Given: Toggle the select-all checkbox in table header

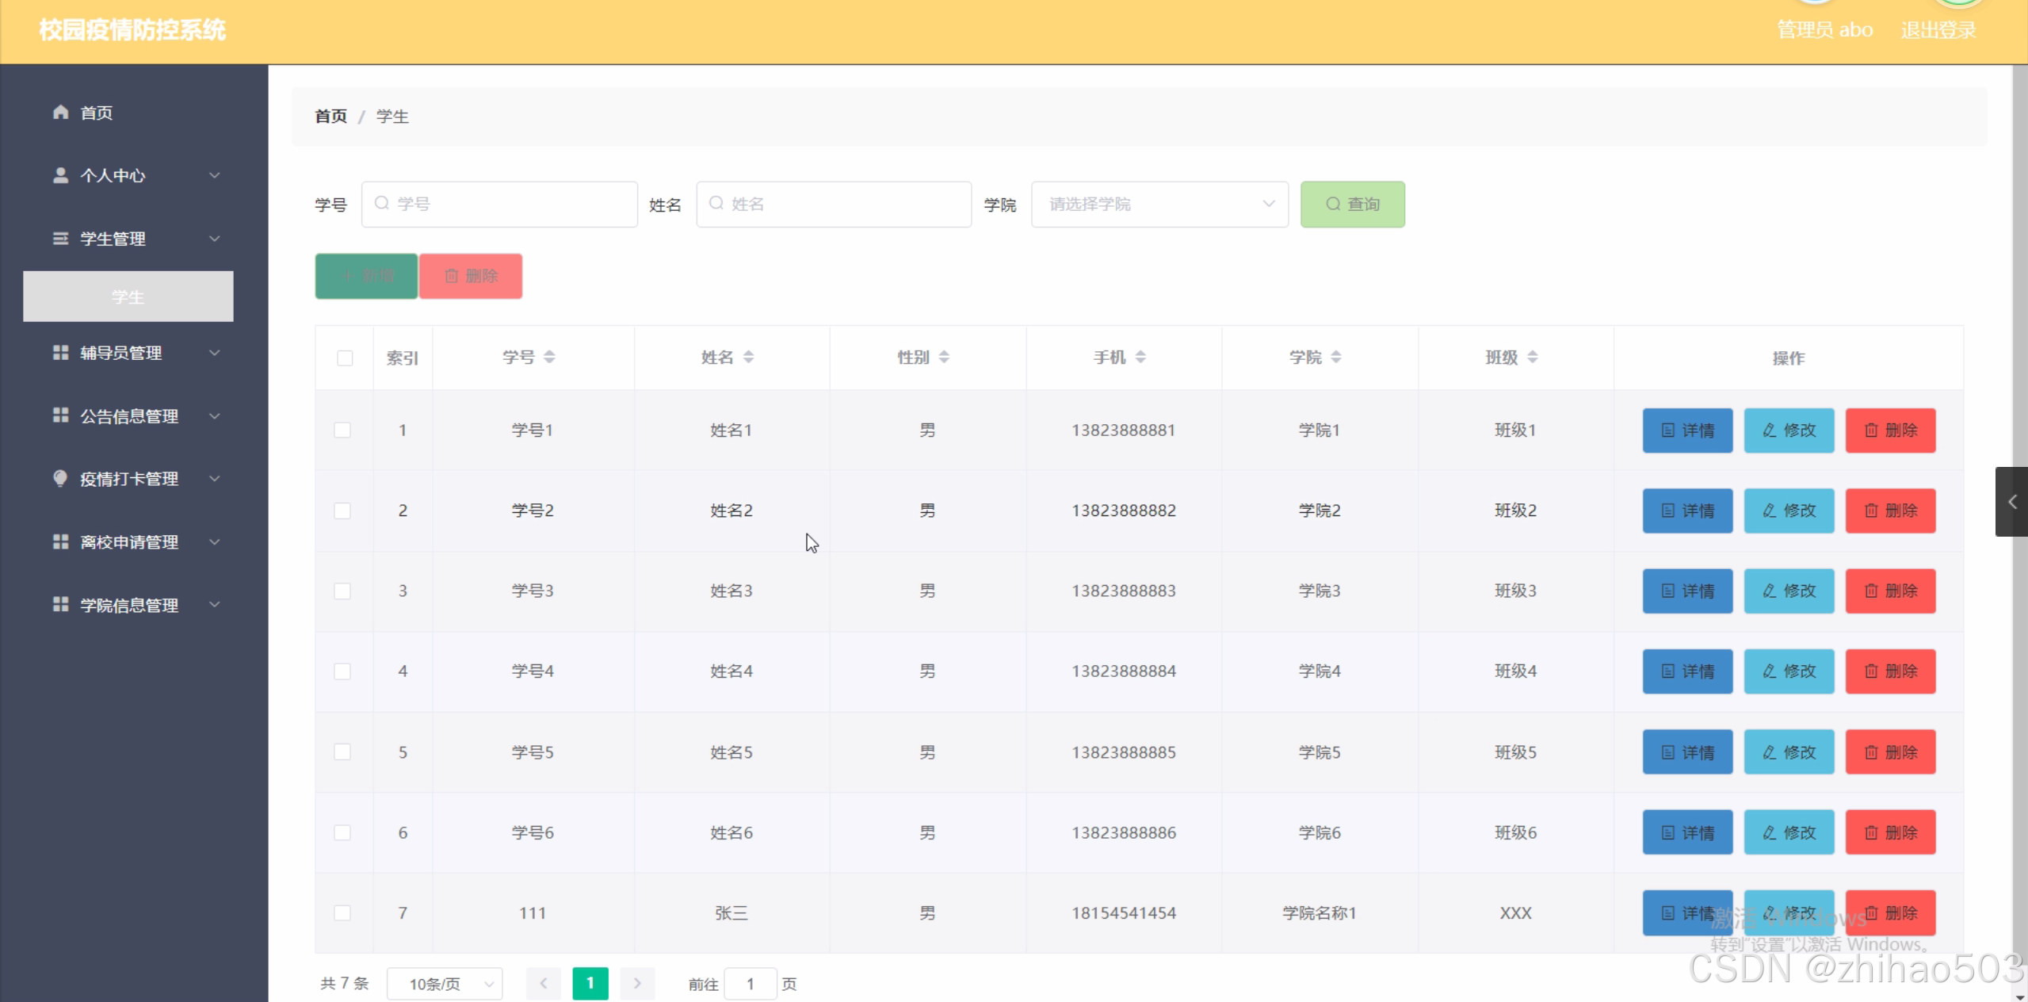Looking at the screenshot, I should pos(345,358).
